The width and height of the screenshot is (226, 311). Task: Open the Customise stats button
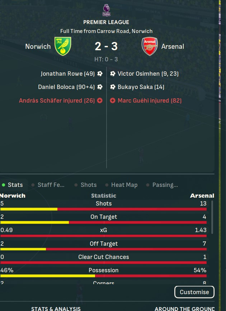pos(194,292)
